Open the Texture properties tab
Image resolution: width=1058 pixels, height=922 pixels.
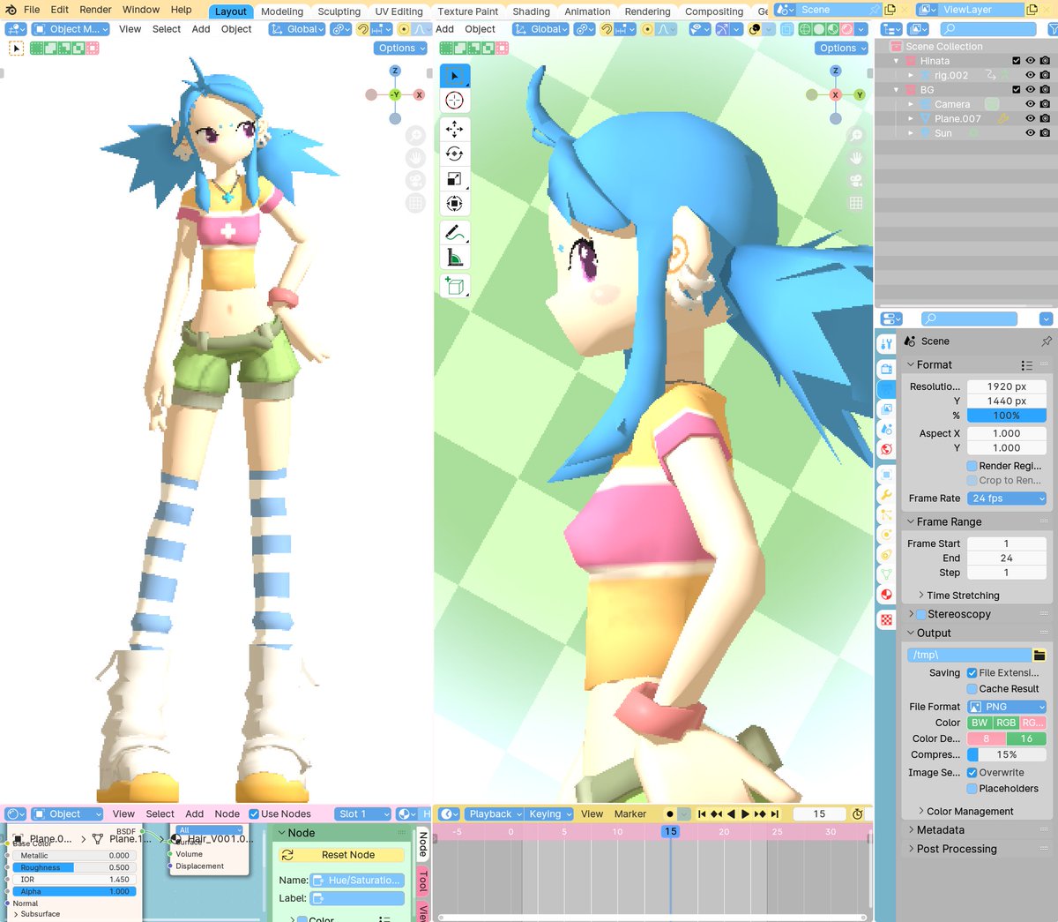click(x=886, y=620)
